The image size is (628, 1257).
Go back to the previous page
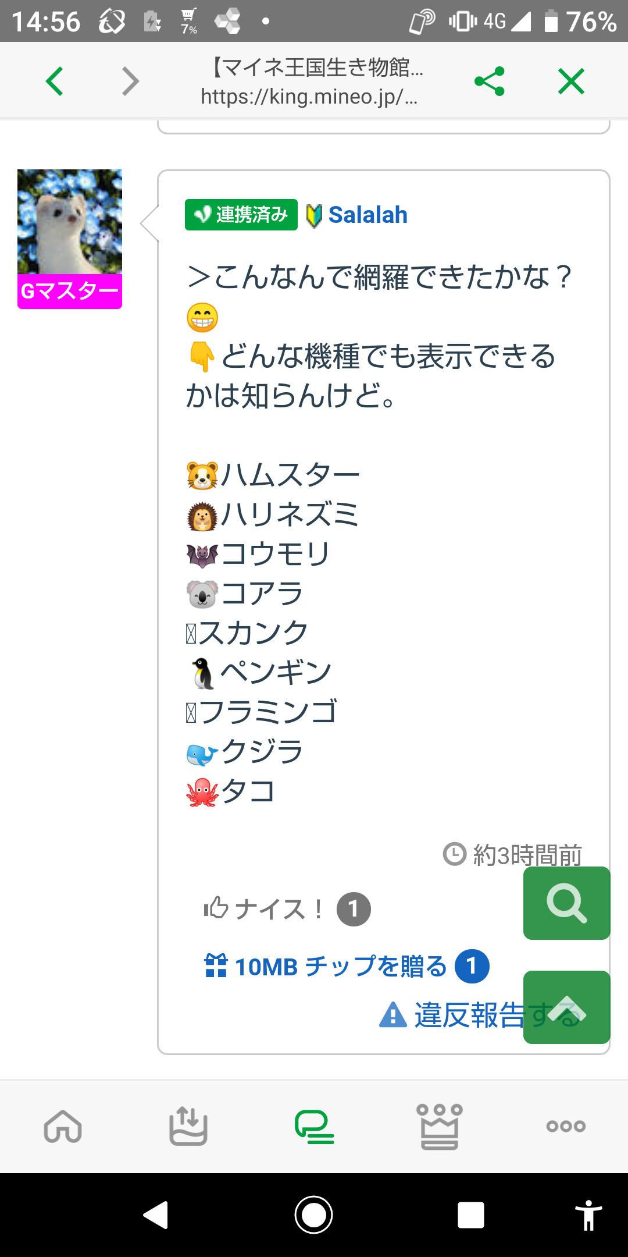(55, 81)
